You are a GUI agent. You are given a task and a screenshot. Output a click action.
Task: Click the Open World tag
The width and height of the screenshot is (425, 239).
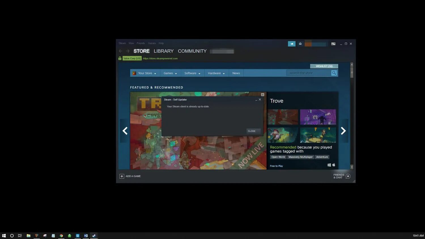[x=278, y=157]
